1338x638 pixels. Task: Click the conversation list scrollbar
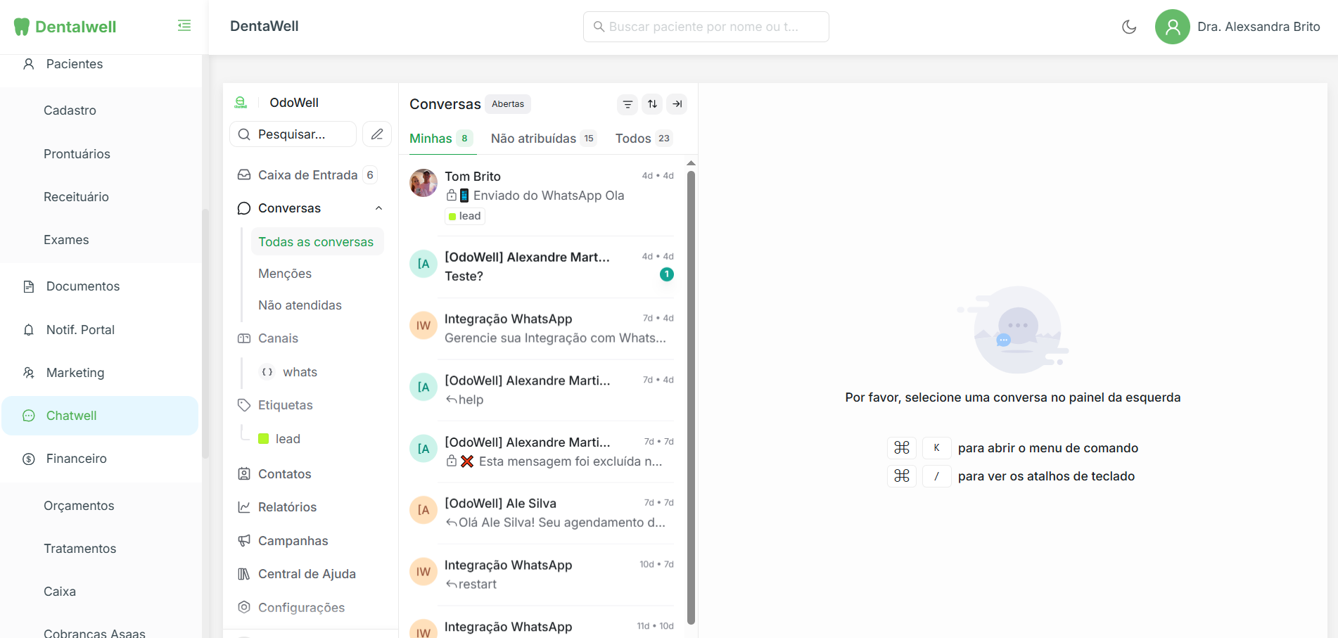(691, 397)
